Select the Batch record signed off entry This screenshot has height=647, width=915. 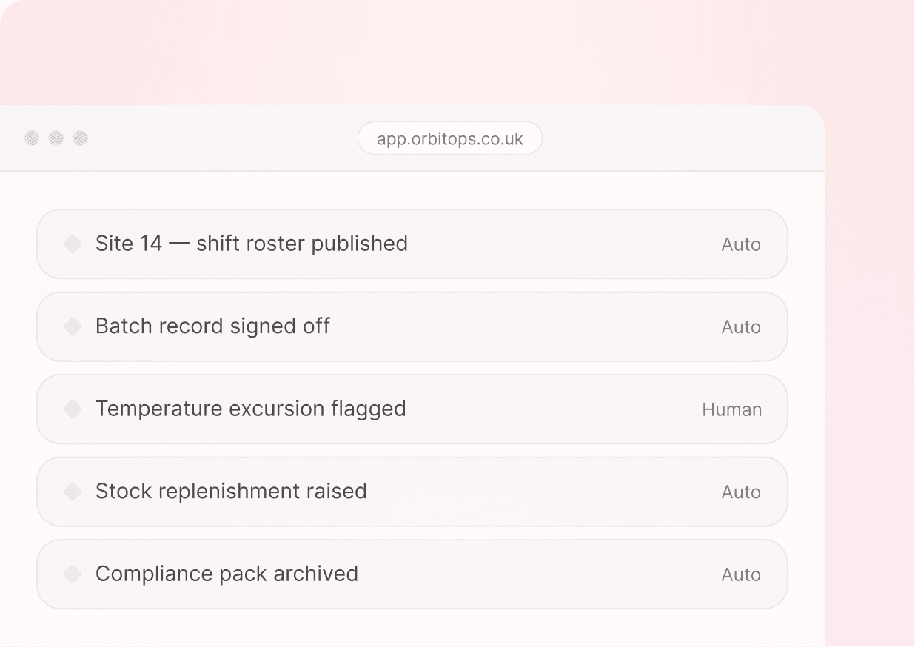tap(412, 326)
